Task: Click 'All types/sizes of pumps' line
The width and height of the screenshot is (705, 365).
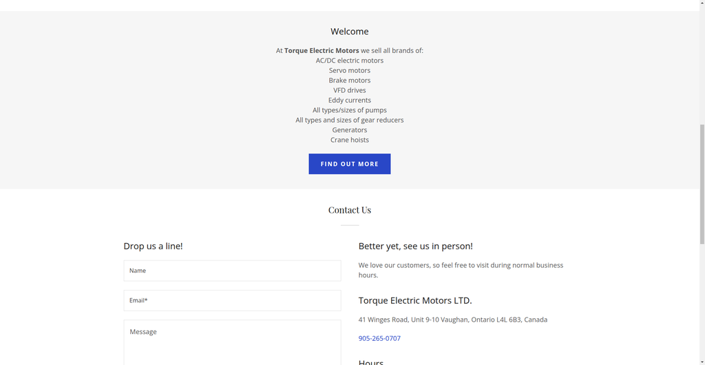Action: [x=349, y=109]
